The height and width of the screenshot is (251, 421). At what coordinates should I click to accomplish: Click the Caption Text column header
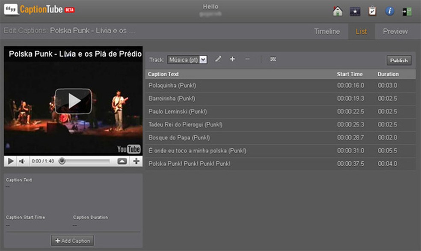pyautogui.click(x=163, y=74)
